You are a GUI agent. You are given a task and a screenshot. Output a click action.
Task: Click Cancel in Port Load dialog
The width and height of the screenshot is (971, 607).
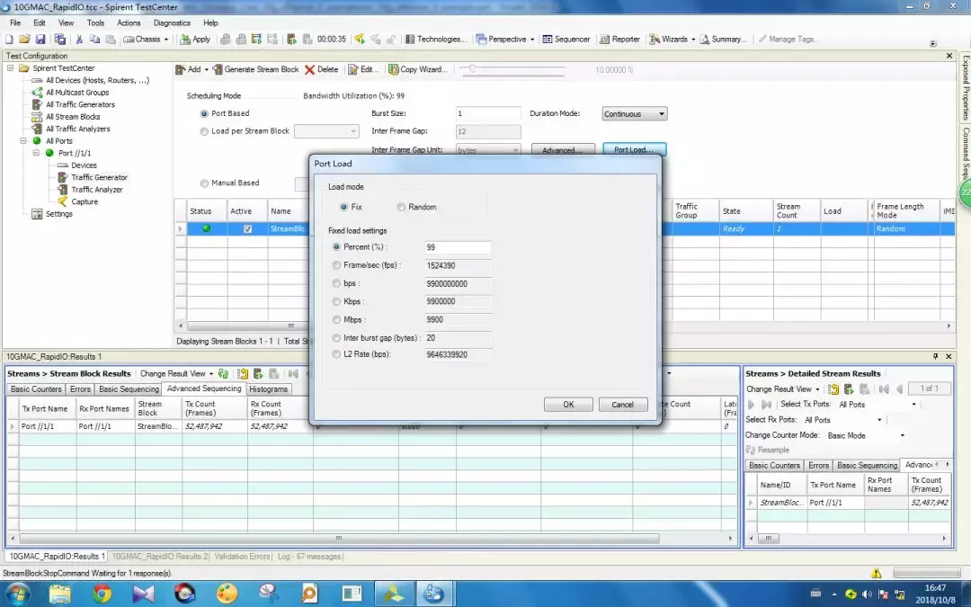pyautogui.click(x=622, y=405)
